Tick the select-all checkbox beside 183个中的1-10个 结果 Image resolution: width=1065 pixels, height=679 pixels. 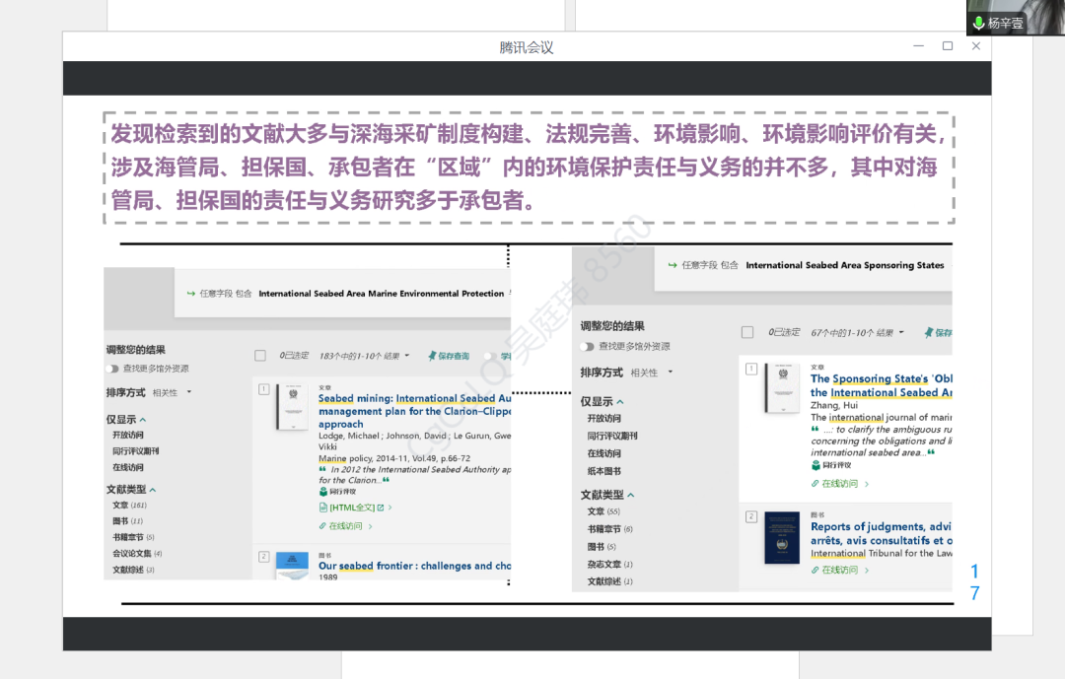pos(260,356)
